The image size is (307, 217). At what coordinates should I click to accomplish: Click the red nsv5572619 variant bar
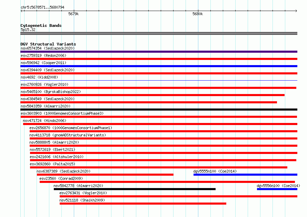click(164, 153)
